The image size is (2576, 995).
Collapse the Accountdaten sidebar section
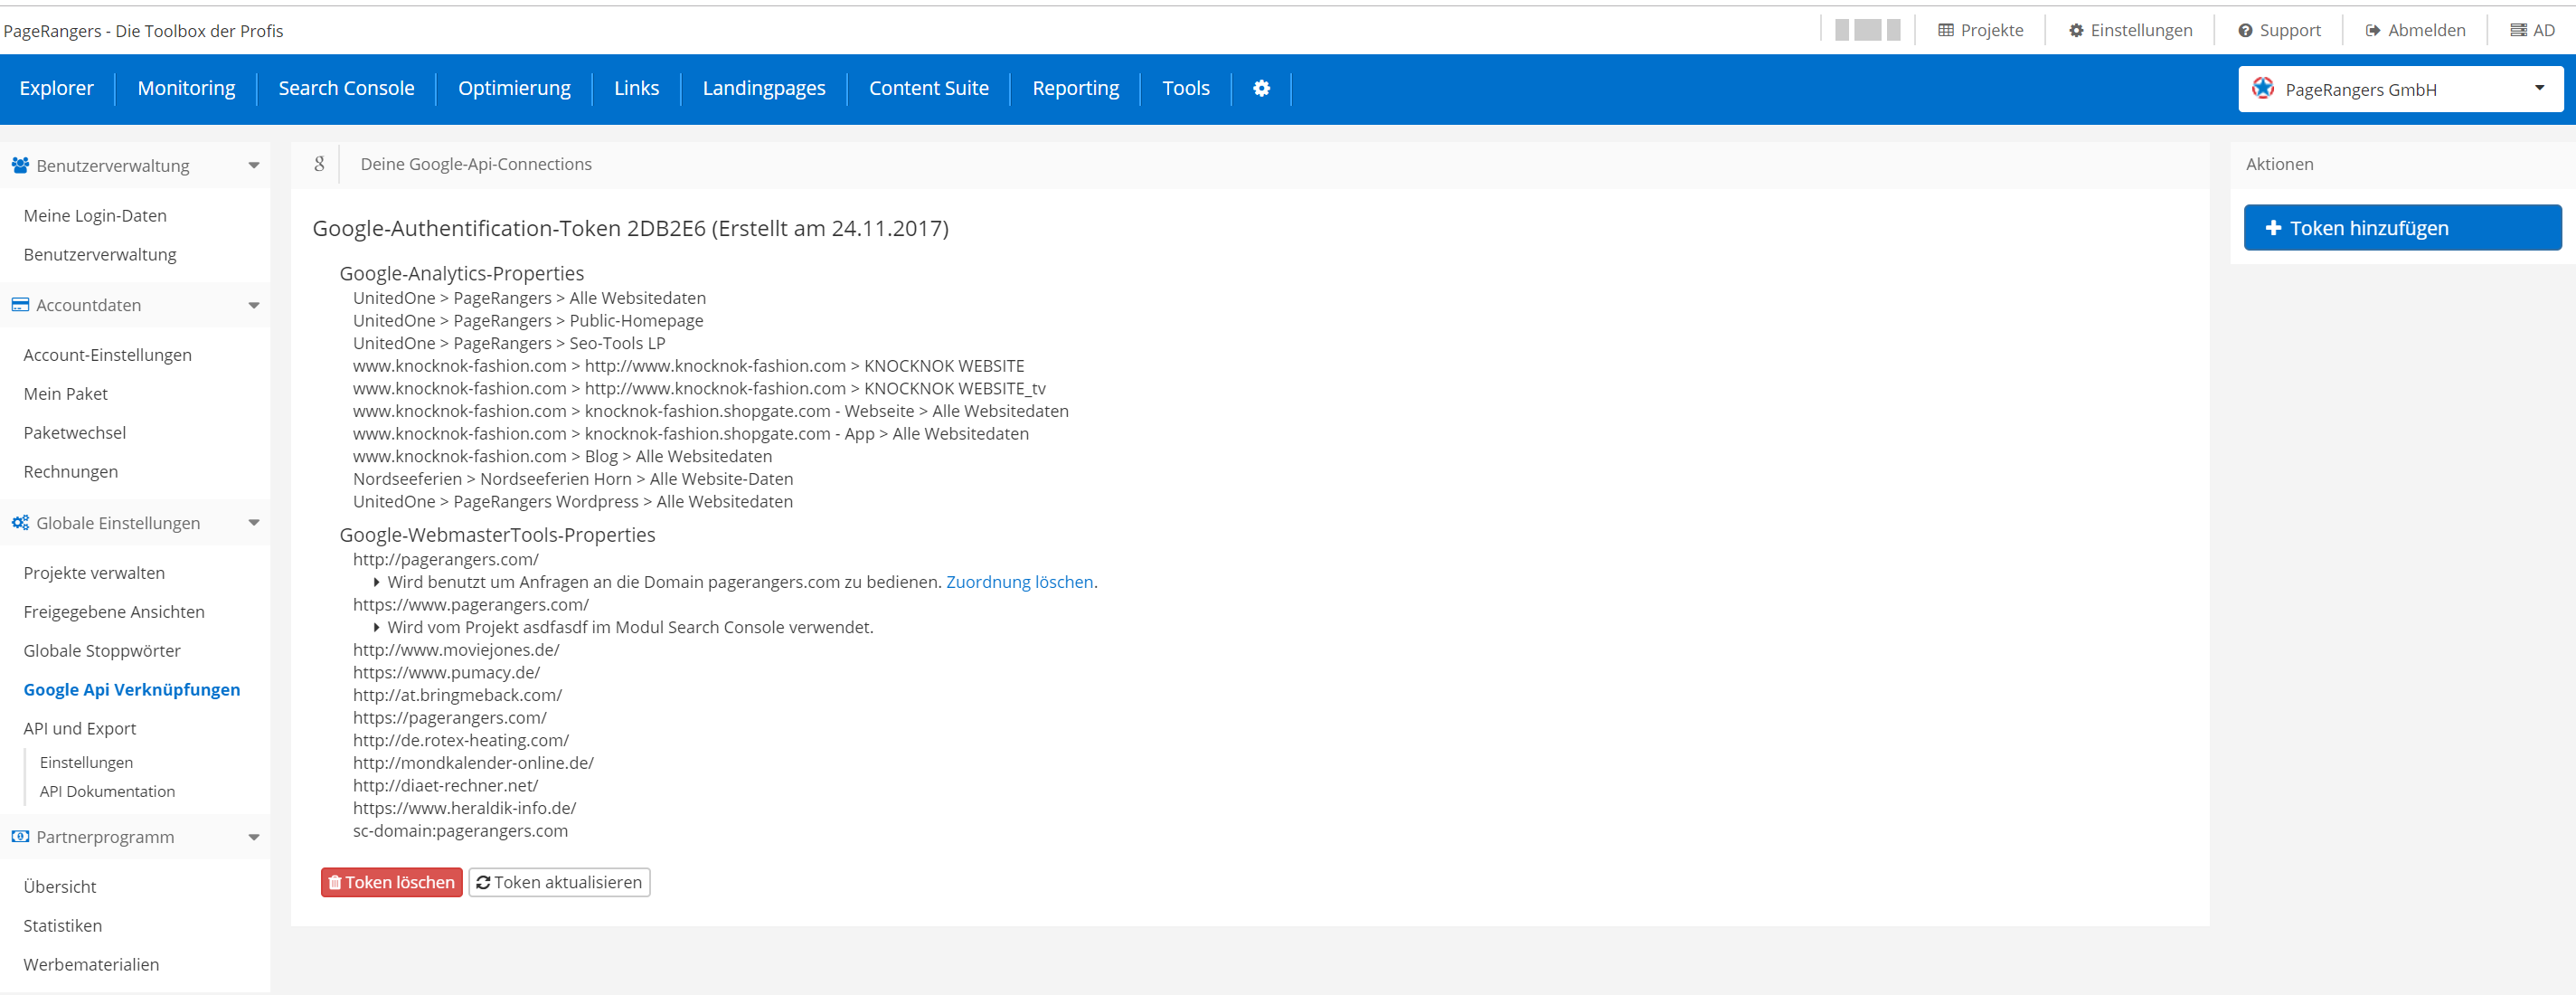254,306
